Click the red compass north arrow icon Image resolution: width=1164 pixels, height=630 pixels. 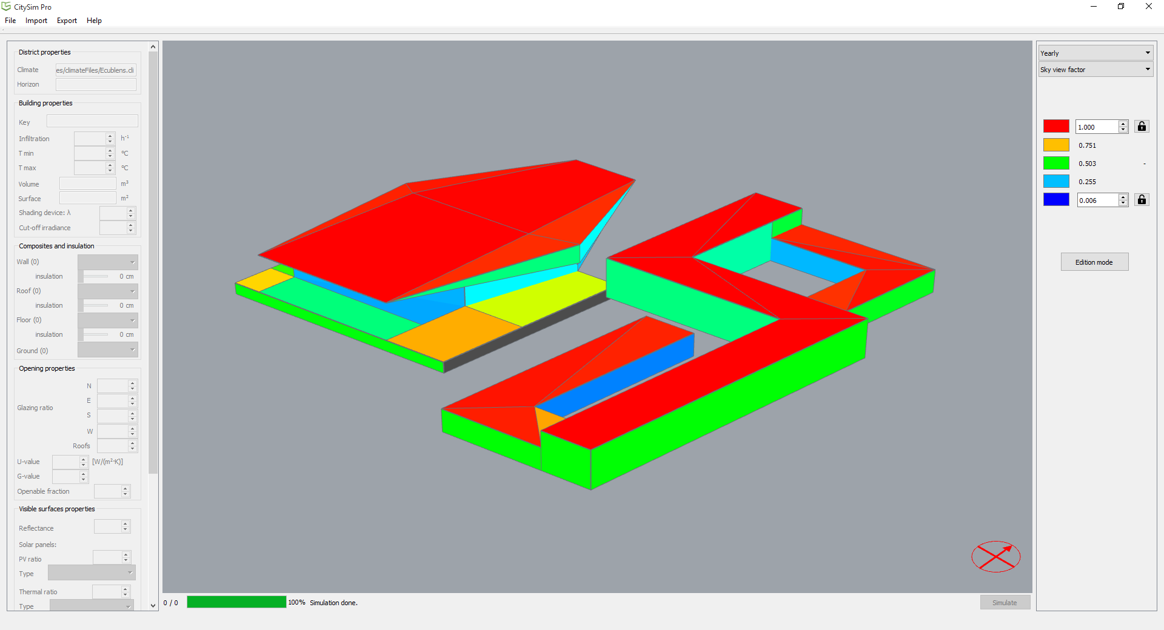pyautogui.click(x=996, y=556)
